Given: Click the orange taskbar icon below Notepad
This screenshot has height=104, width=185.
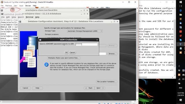Looking at the screenshot, I should (x=180, y=53).
